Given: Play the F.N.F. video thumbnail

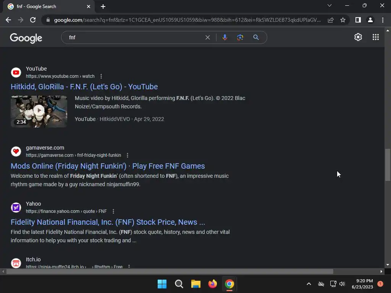Looking at the screenshot, I should (39, 111).
